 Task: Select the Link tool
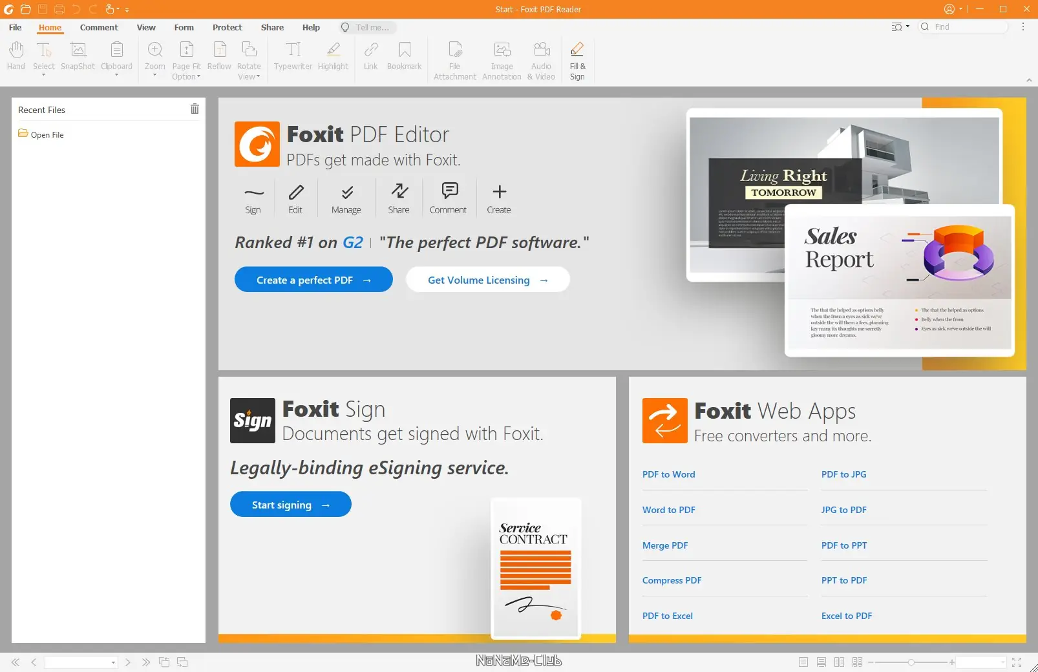370,56
